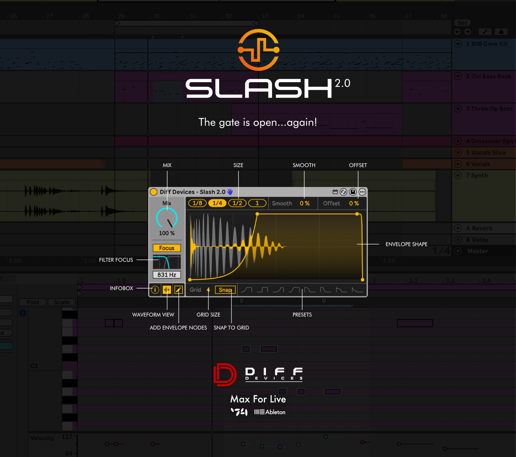Expand the 7 Synth track
516x457 pixels.
(x=458, y=175)
